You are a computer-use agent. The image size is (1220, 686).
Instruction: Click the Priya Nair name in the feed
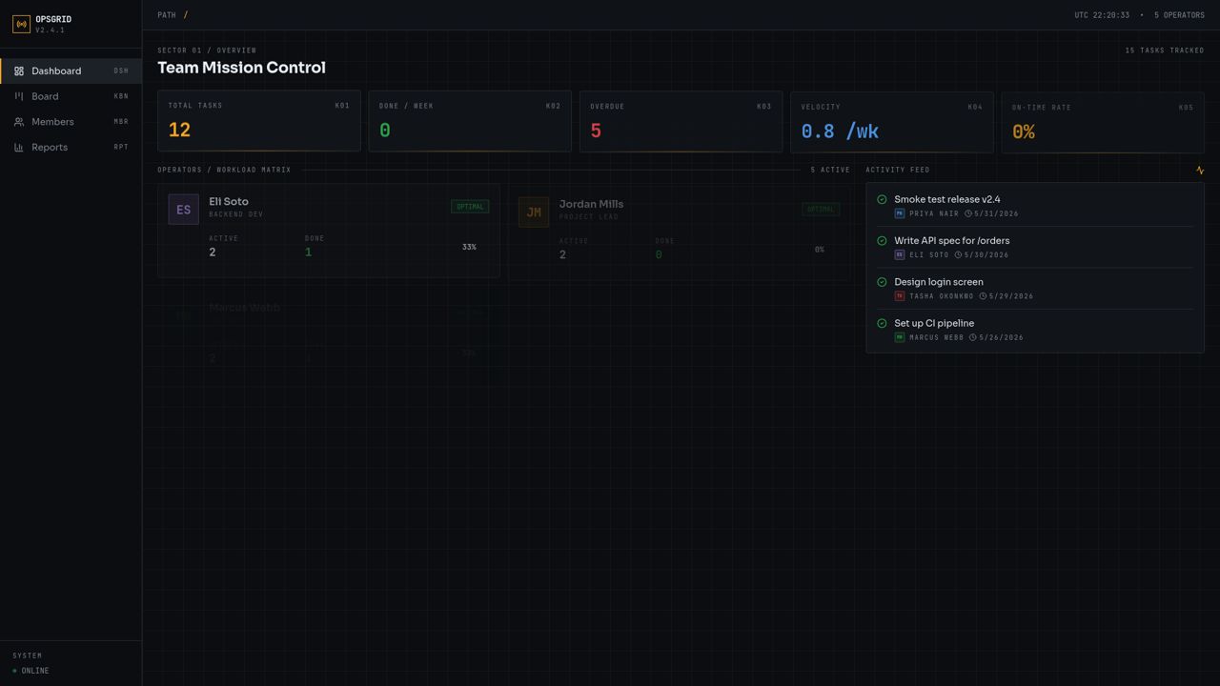pos(934,213)
